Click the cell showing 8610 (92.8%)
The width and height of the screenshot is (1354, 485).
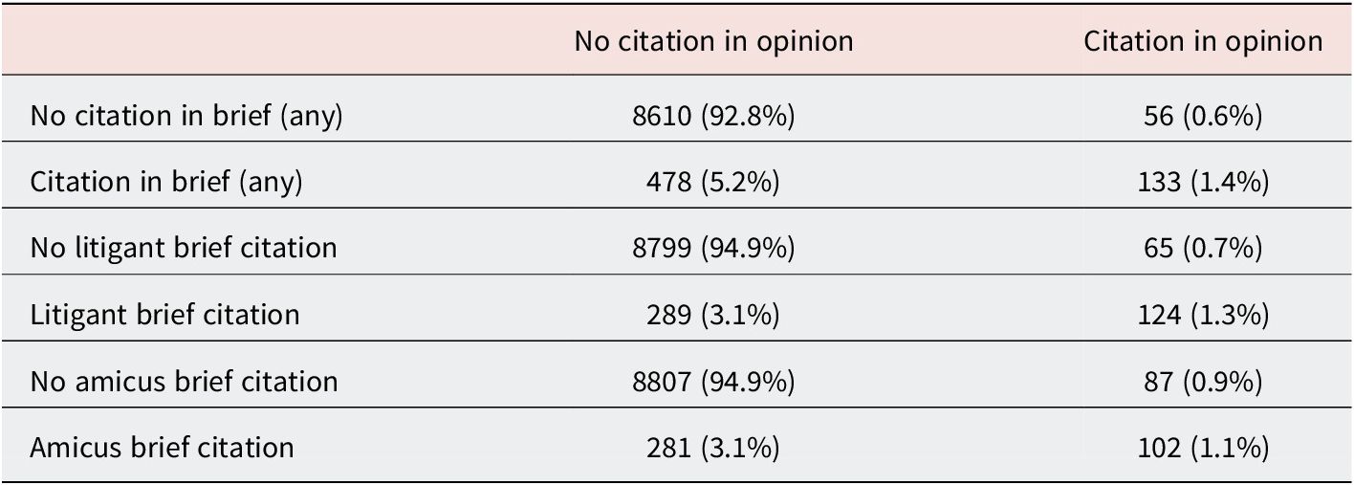pyautogui.click(x=713, y=116)
